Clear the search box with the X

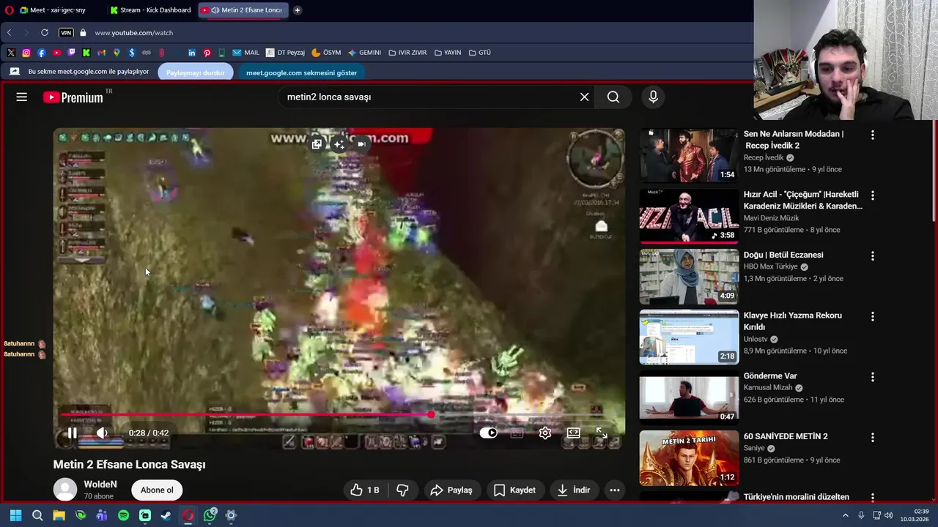pos(584,97)
